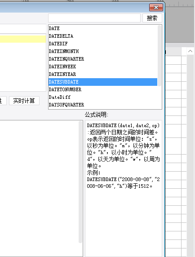Select DAYSOFQUARTER in the function list
The width and height of the screenshot is (195, 257).
(103, 105)
